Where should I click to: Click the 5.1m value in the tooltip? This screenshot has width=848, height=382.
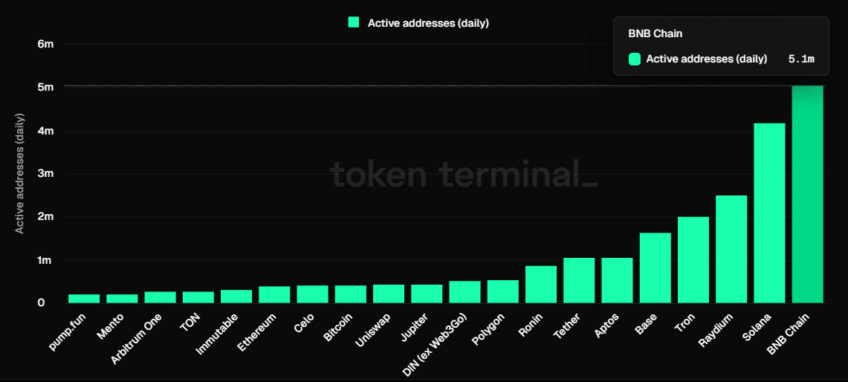click(801, 59)
